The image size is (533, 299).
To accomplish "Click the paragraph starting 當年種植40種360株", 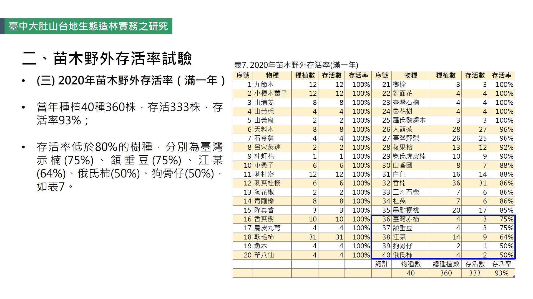I will [130, 114].
